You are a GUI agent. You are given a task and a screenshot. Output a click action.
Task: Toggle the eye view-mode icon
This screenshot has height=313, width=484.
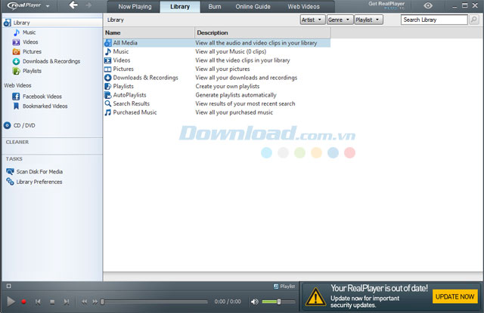pyautogui.click(x=428, y=5)
